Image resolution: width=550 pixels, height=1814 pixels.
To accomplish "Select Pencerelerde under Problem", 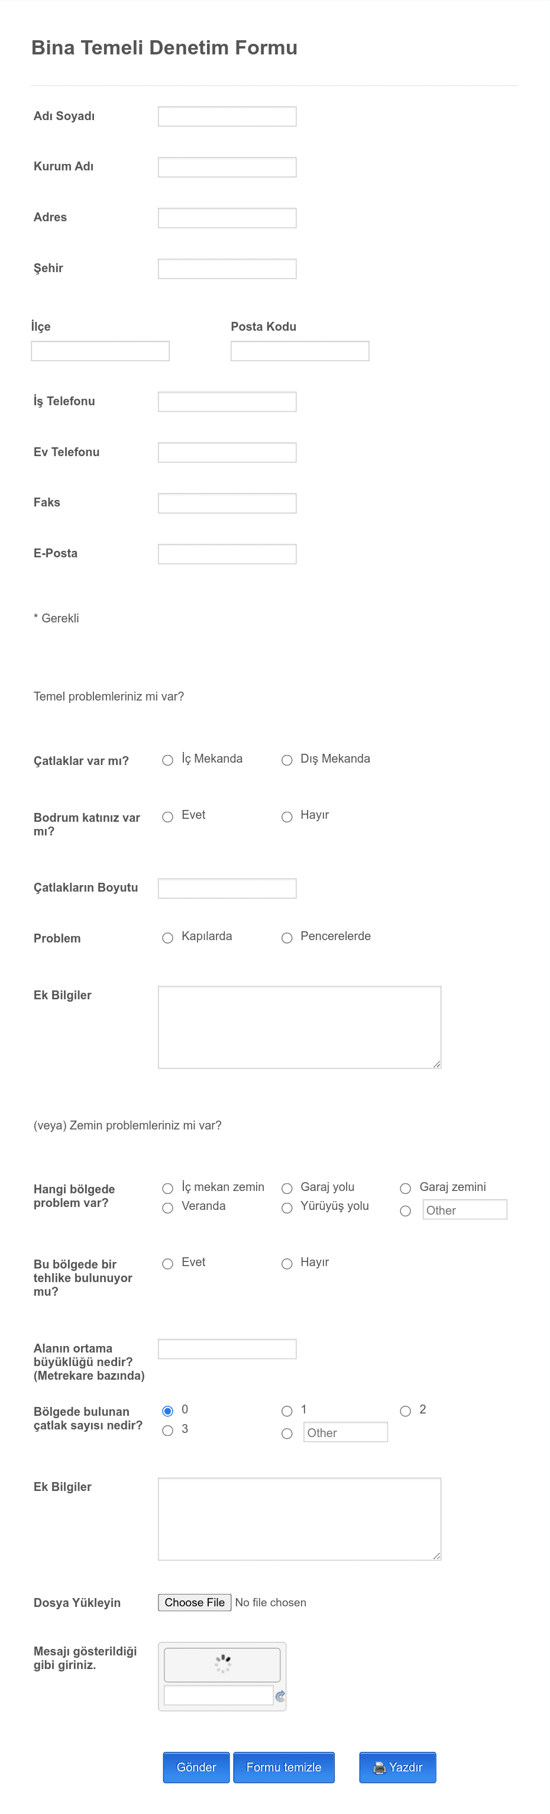I will pos(287,938).
